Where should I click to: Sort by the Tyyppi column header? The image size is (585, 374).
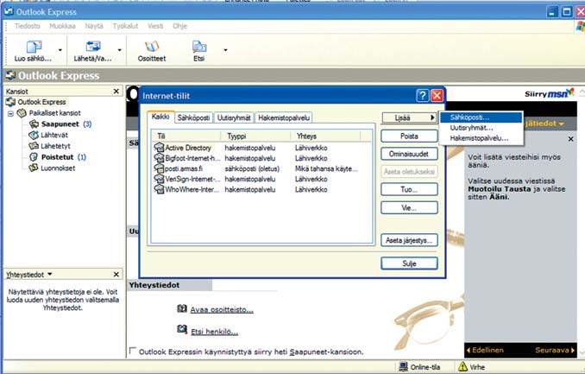coord(255,136)
